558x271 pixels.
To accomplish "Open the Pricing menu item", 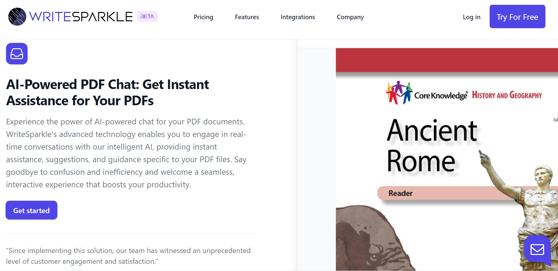I will click(x=203, y=17).
